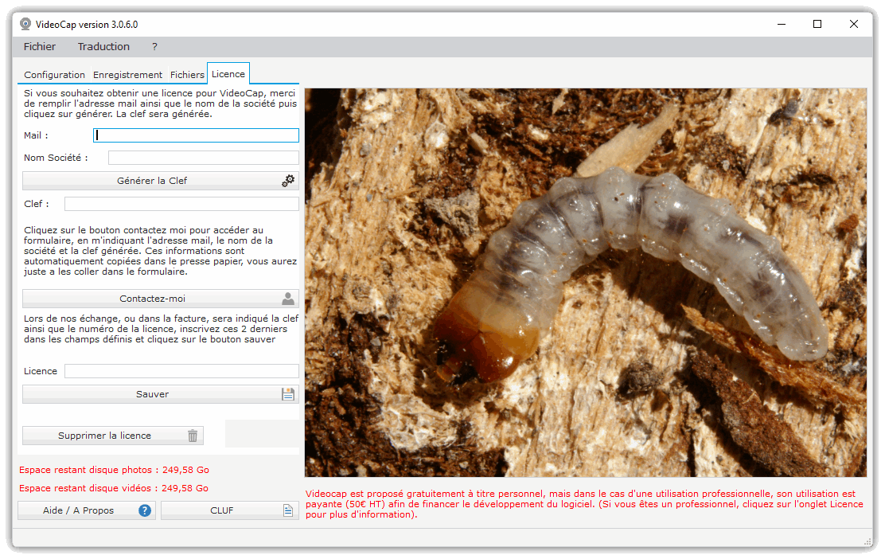The height and width of the screenshot is (559, 885).
Task: Focus the Mail input field
Action: point(196,135)
